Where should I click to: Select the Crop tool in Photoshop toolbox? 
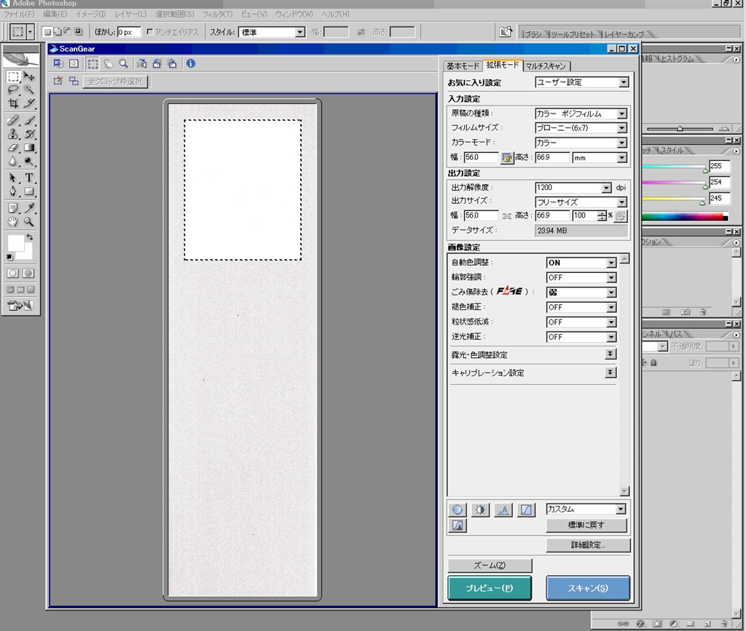13,103
